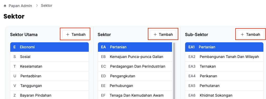
Task: Click the breadcrumb chevron separator
Action: (x=37, y=5)
